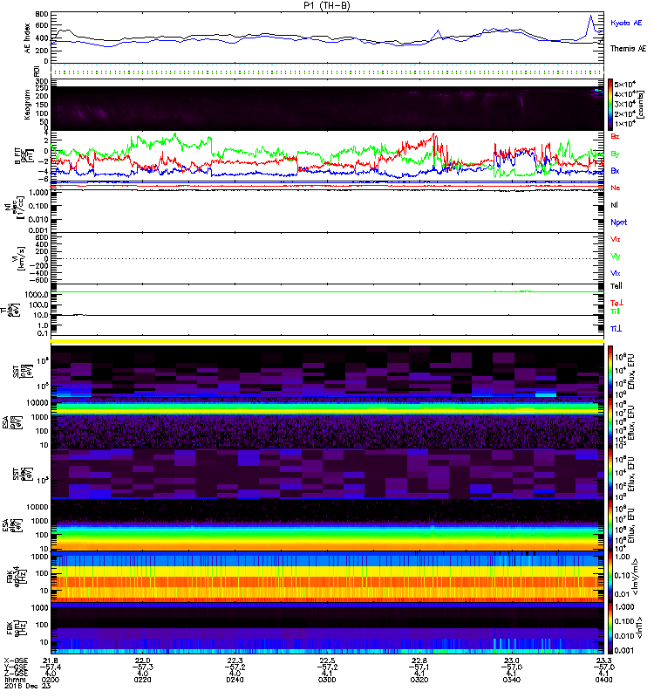Click the 0220 time tick label
The width and height of the screenshot is (654, 698).
click(x=143, y=680)
